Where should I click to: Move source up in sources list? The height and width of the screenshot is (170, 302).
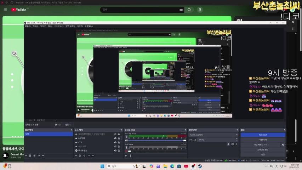click(x=89, y=155)
